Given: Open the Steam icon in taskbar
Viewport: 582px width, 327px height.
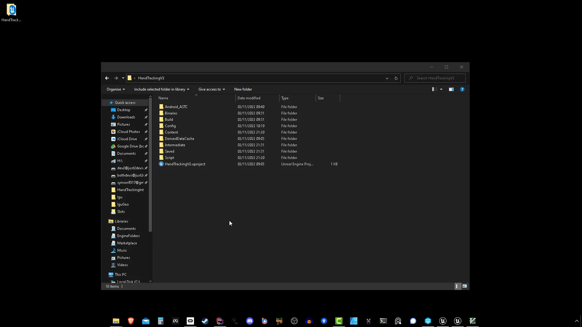Looking at the screenshot, I should pos(205,321).
